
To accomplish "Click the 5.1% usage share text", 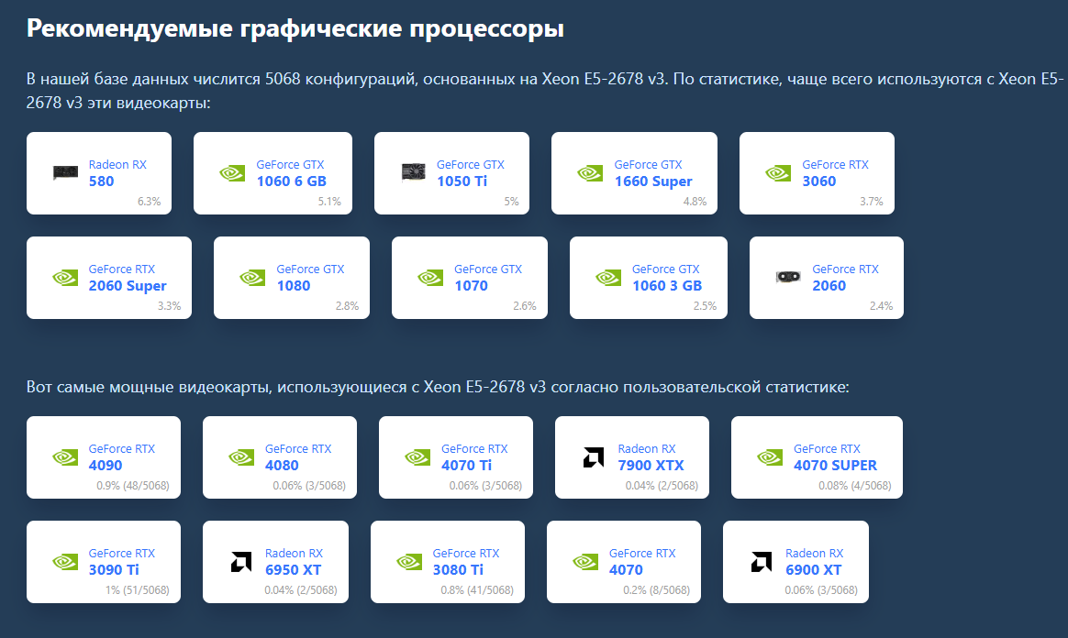I will [x=329, y=202].
